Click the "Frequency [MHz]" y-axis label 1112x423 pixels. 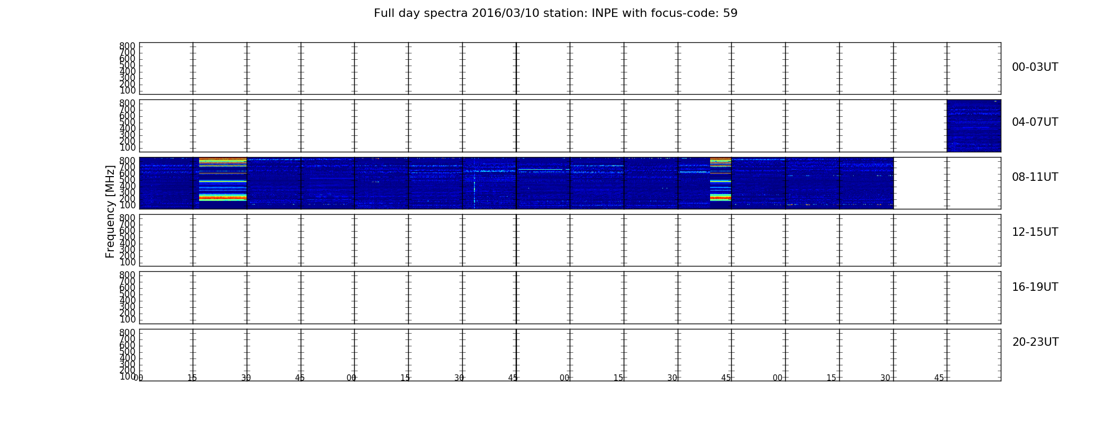110,212
